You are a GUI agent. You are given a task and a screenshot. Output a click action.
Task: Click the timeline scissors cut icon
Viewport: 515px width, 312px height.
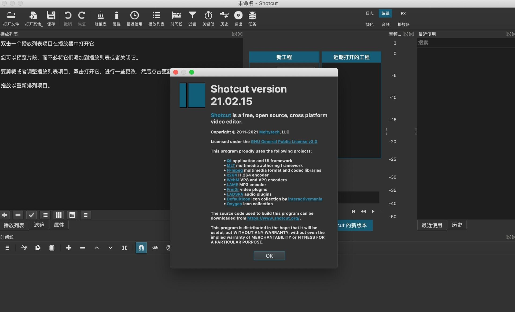pos(24,248)
